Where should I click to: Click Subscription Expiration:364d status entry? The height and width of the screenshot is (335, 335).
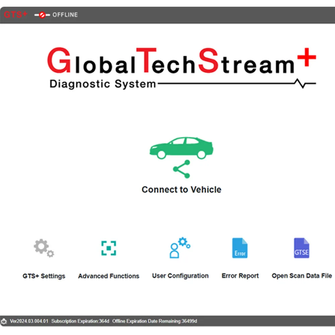(80, 321)
